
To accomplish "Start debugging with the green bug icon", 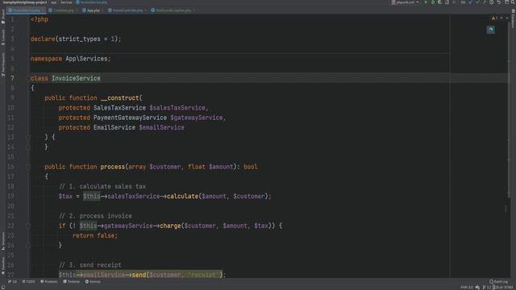I will [433, 2].
